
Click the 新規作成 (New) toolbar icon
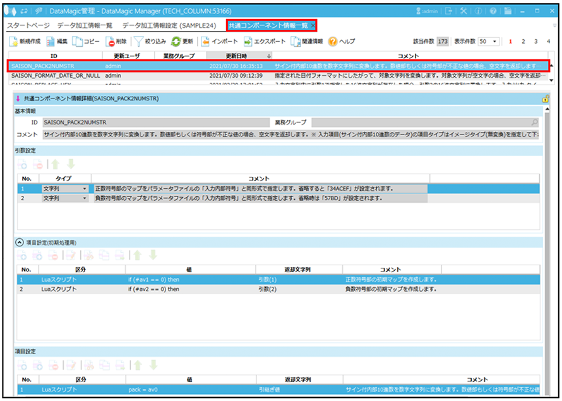point(14,42)
